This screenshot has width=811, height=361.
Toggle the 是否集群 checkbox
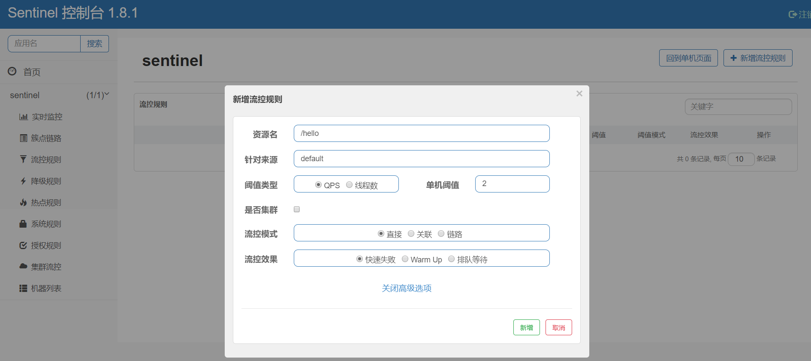[x=297, y=209]
